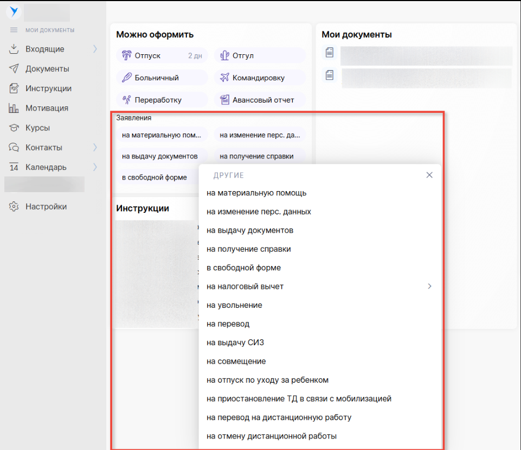
Task: Click the в свободной форме application chip
Action: (x=155, y=178)
